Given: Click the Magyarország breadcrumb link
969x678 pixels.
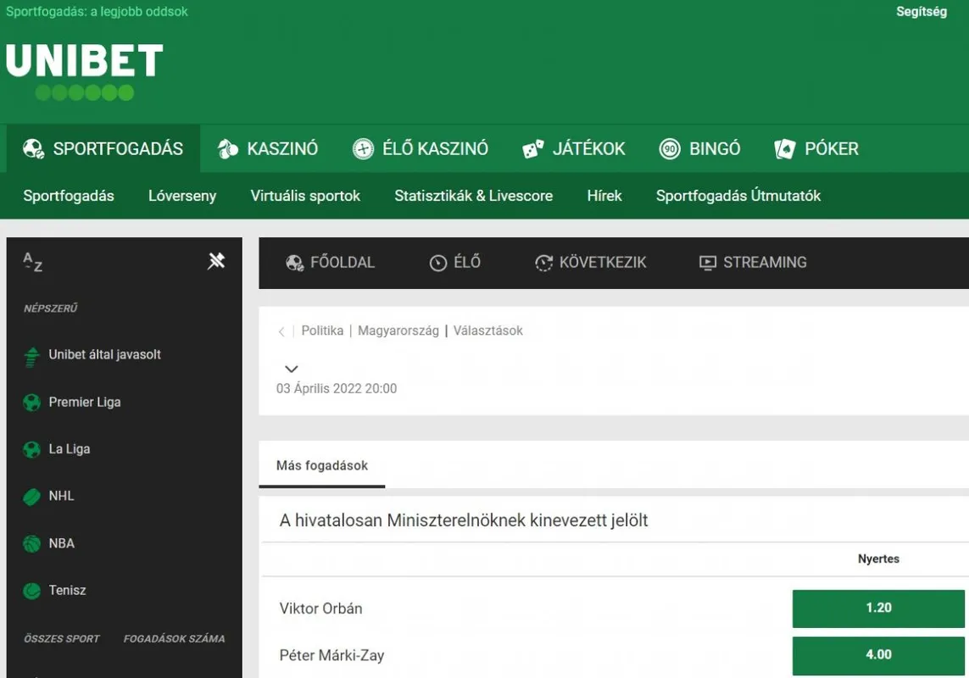Looking at the screenshot, I should pos(398,331).
